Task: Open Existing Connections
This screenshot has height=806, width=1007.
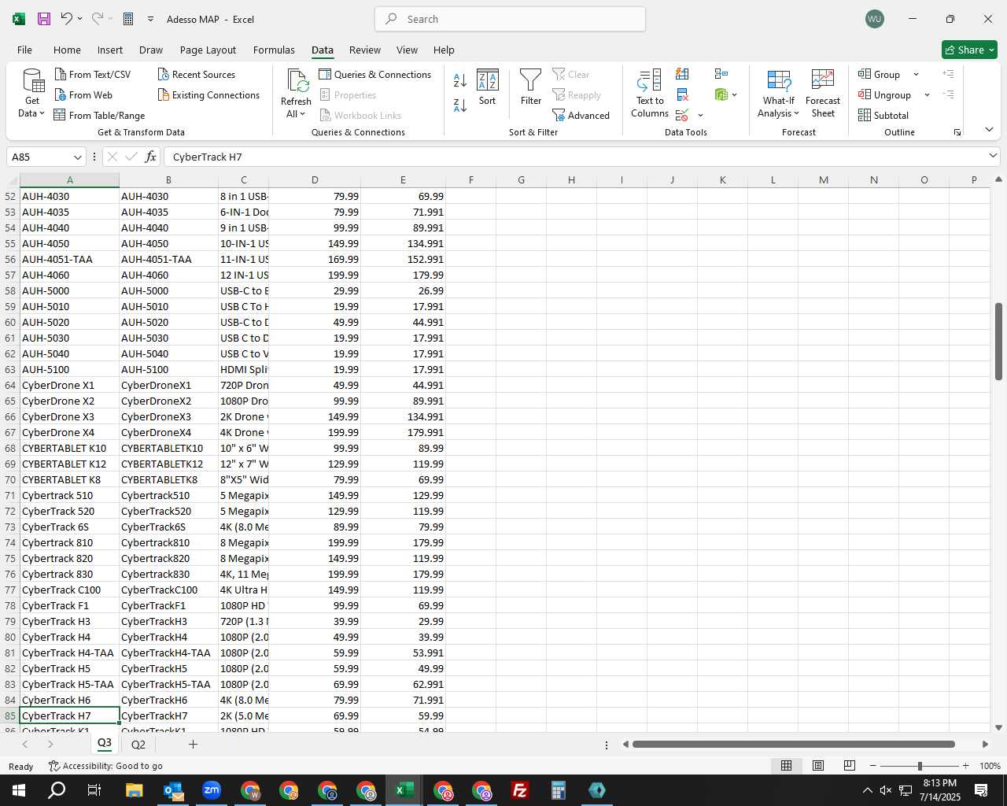Action: pyautogui.click(x=208, y=94)
